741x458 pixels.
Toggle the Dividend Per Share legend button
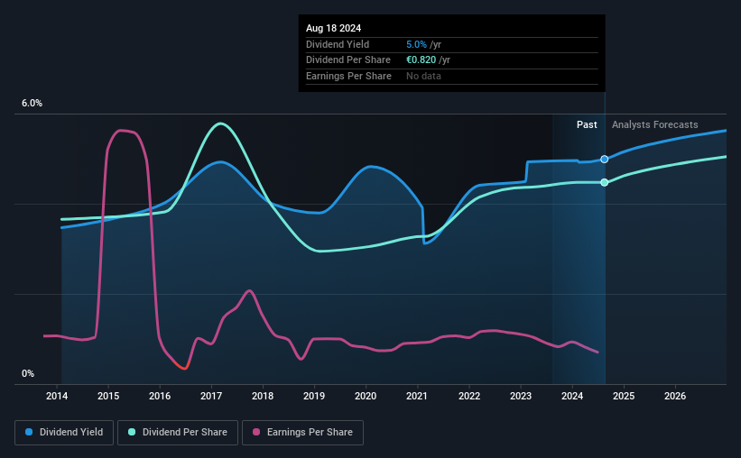tap(178, 433)
